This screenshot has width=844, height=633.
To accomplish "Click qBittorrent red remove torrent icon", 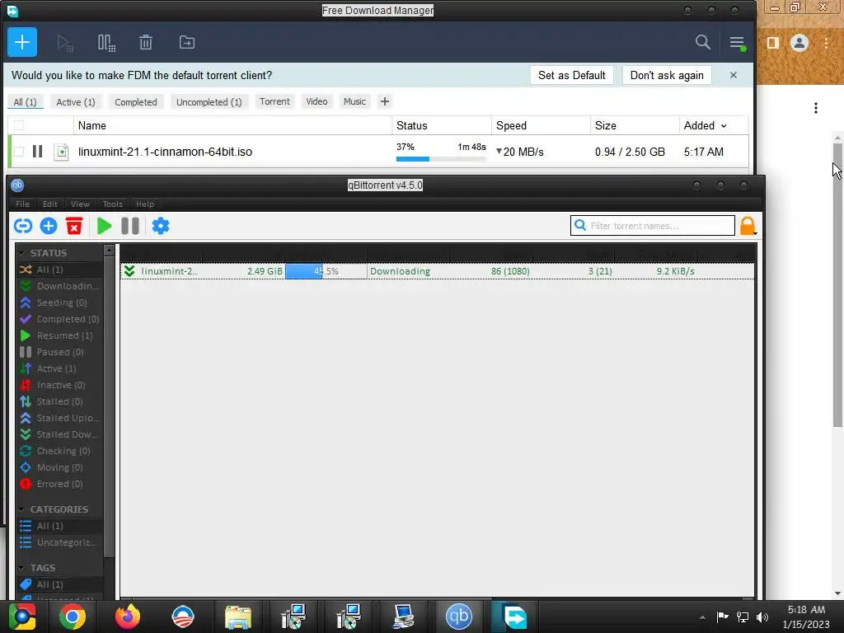I will (x=74, y=226).
